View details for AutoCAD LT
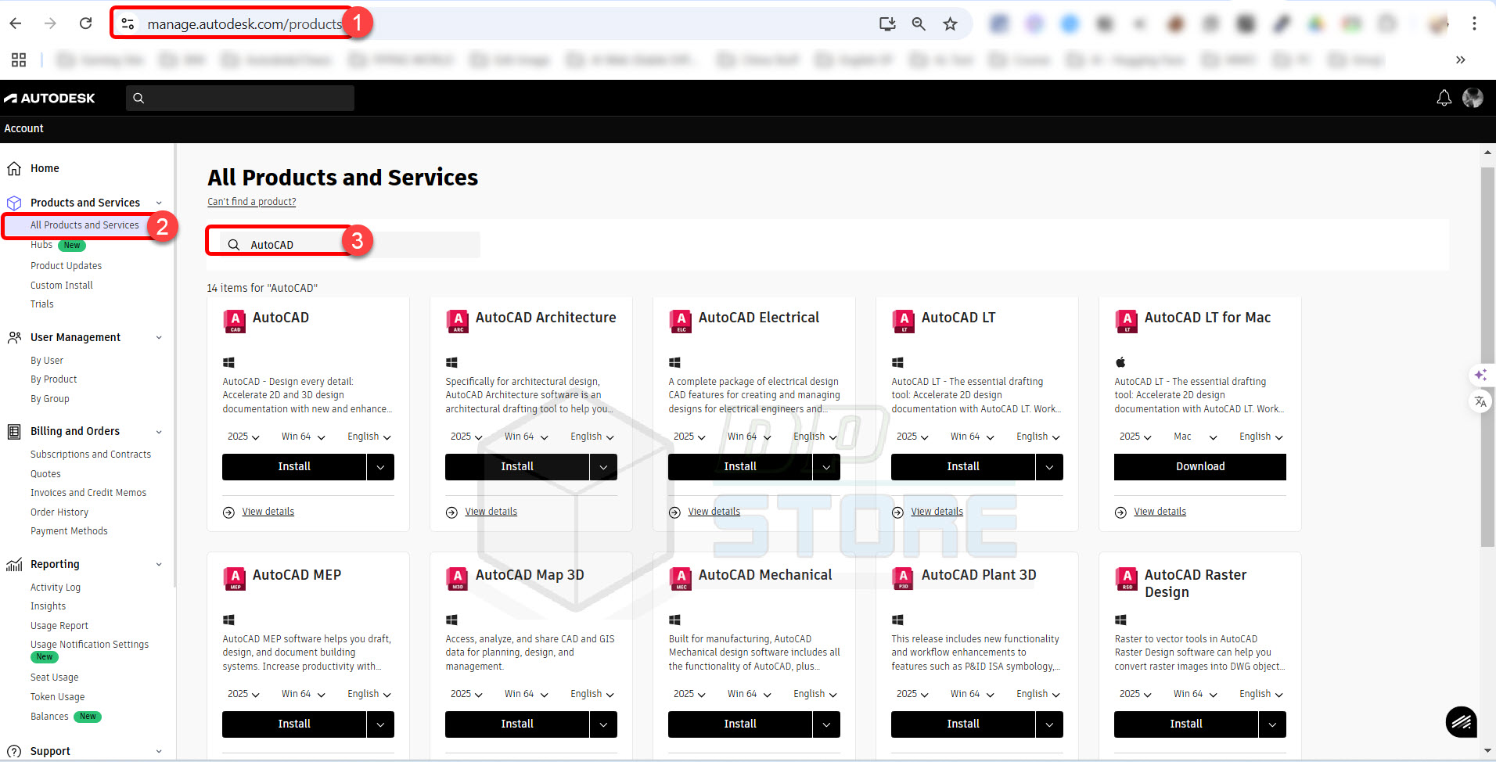Screen dimensions: 1496x762 [937, 512]
